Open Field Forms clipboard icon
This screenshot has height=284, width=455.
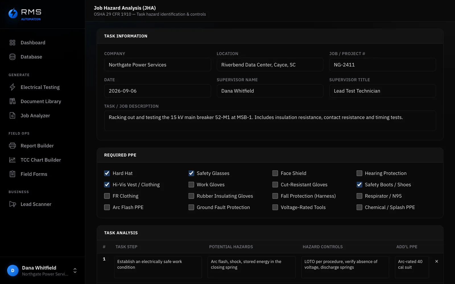click(x=12, y=174)
